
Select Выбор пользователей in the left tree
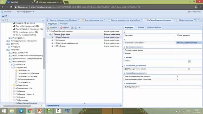(x=26, y=79)
